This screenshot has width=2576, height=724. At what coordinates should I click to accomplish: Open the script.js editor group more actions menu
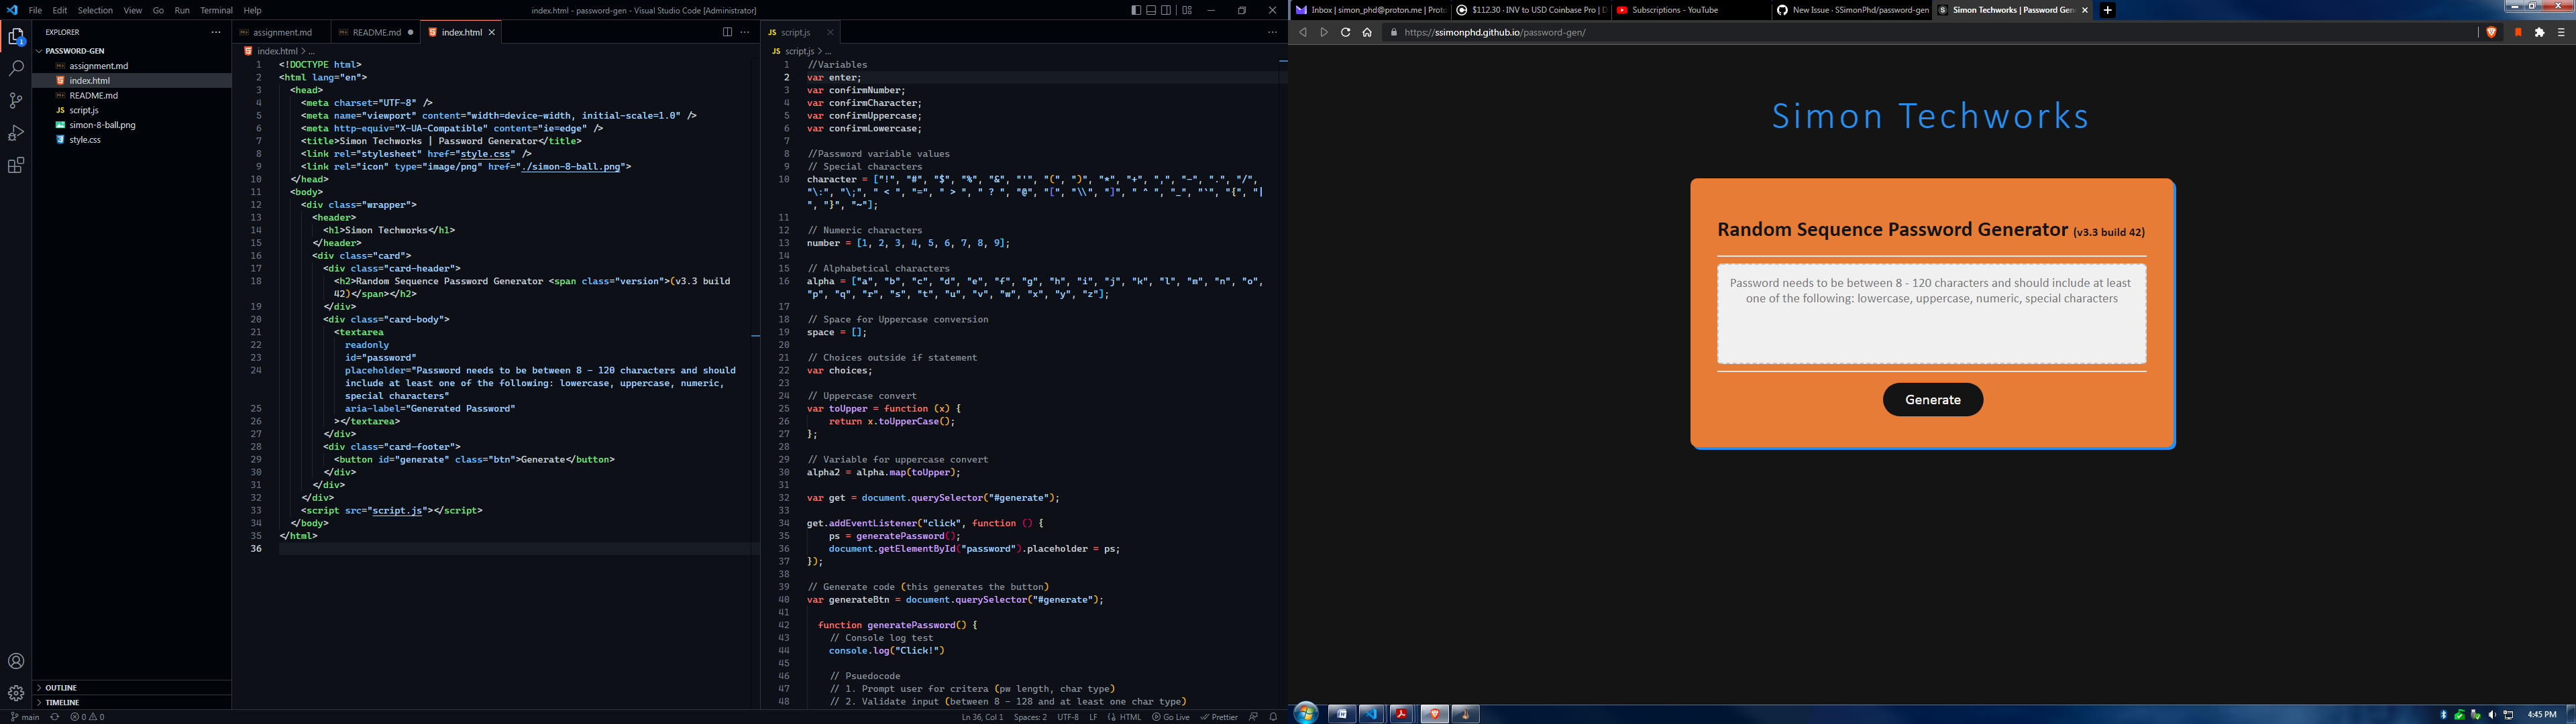tap(1272, 32)
